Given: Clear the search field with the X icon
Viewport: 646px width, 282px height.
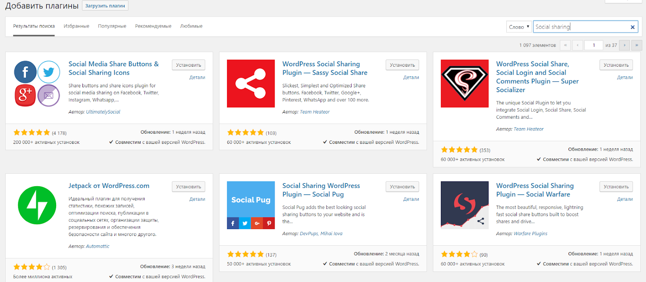Looking at the screenshot, I should point(632,27).
